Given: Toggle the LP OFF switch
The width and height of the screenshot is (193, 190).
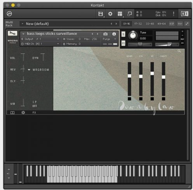Looking at the screenshot, I should coord(35,104).
